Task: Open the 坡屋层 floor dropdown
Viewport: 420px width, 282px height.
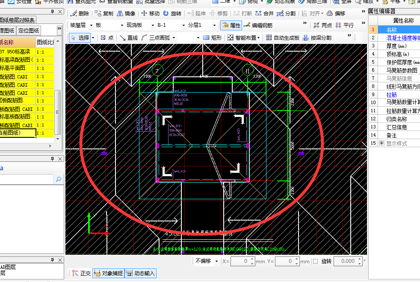Action: (91, 26)
